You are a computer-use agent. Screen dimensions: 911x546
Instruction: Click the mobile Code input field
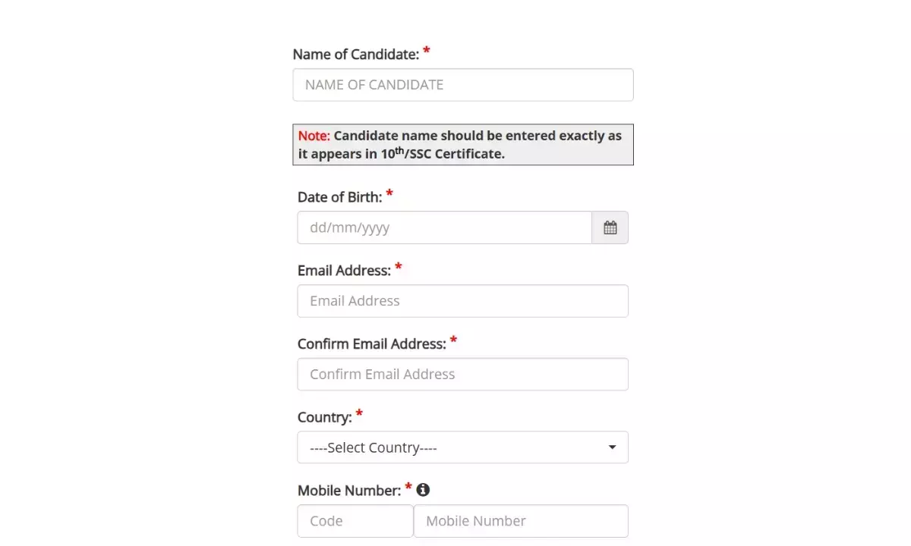355,521
